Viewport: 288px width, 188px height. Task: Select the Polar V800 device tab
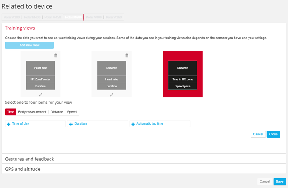[x=93, y=17]
